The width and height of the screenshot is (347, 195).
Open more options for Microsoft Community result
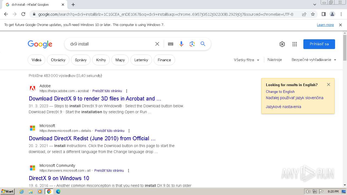pyautogui.click(x=128, y=171)
